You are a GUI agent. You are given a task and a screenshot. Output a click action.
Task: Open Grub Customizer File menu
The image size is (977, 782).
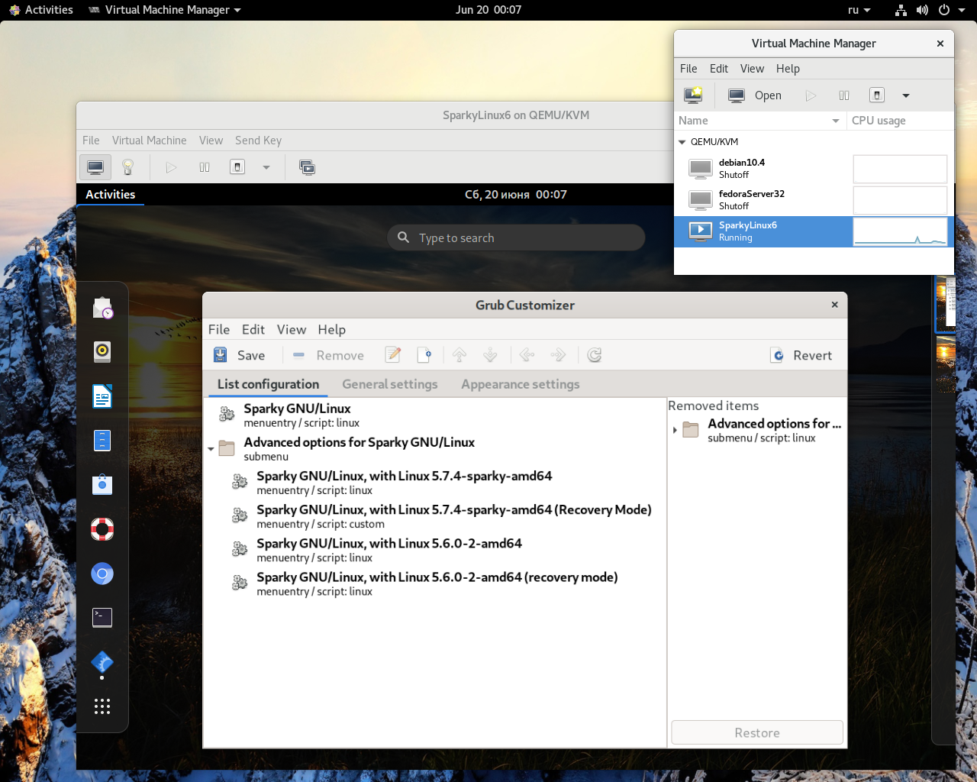(x=219, y=329)
